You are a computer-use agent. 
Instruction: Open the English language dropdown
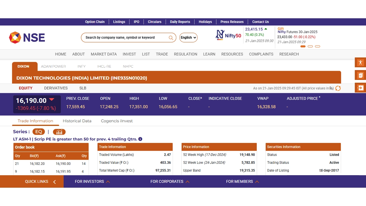188,38
